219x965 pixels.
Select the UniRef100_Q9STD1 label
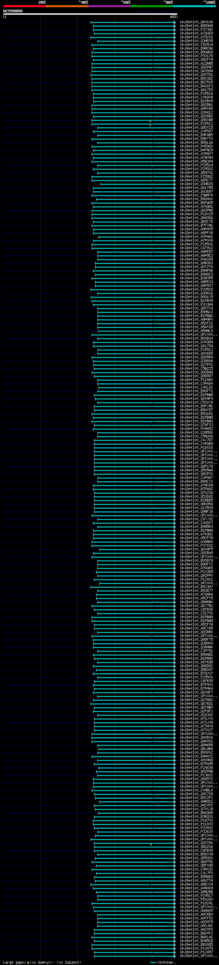(x=196, y=75)
